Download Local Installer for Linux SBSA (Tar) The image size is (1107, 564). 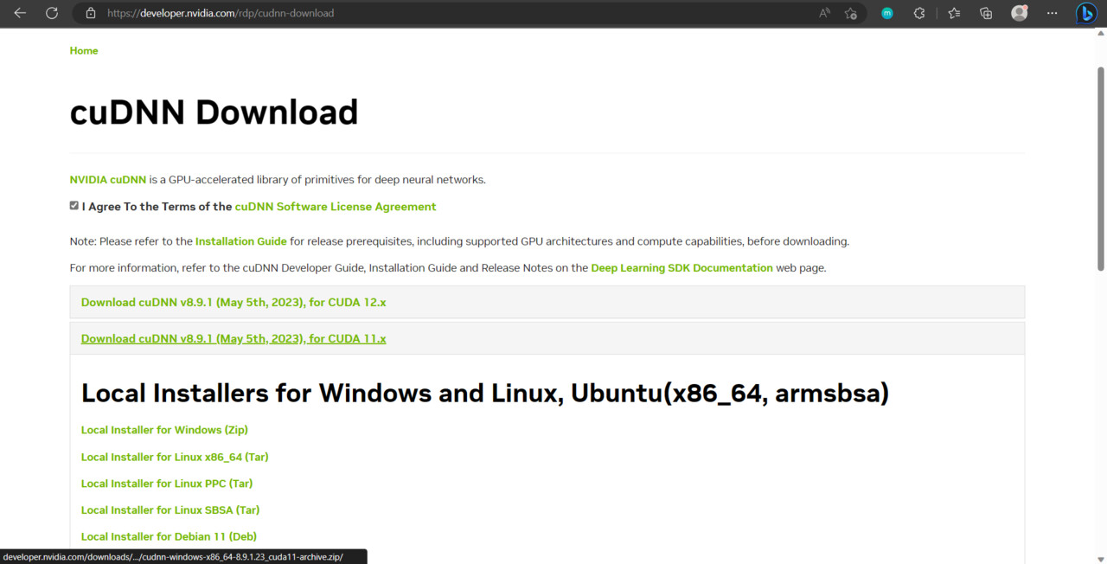170,510
